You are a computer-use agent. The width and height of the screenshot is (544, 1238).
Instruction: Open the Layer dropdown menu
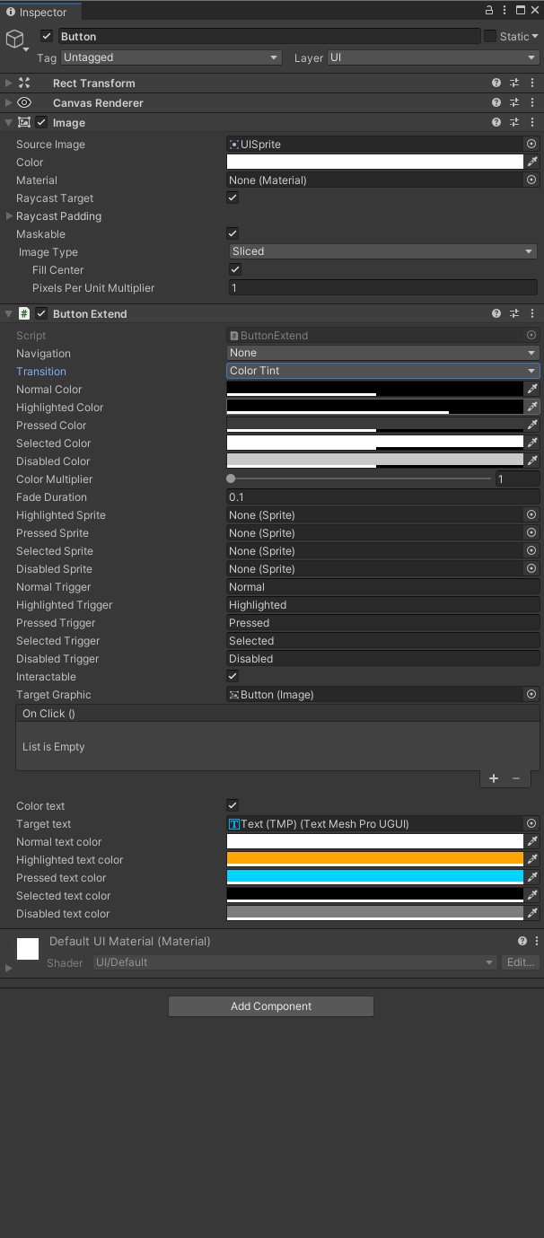click(433, 57)
